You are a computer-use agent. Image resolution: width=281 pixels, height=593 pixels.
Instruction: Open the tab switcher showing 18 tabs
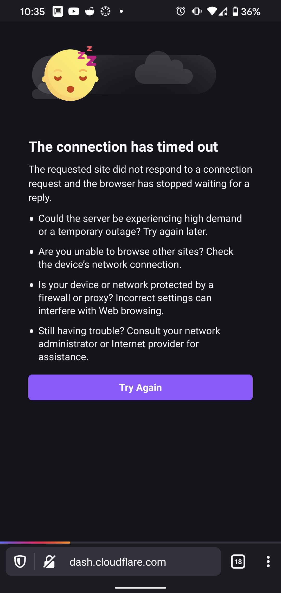(238, 562)
